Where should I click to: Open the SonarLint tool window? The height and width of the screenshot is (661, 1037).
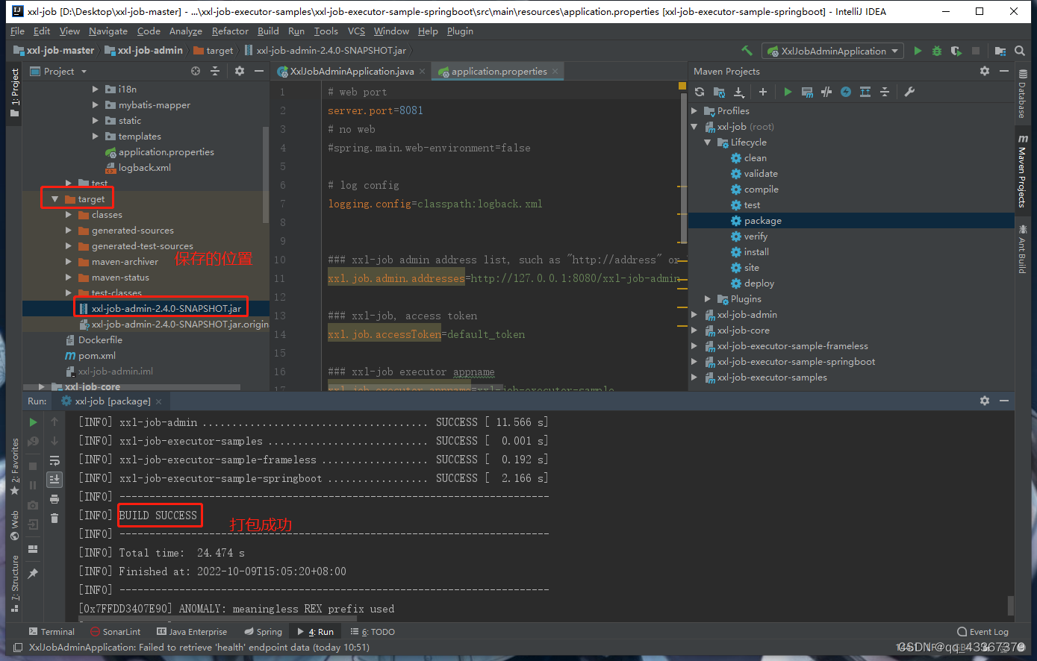point(116,632)
